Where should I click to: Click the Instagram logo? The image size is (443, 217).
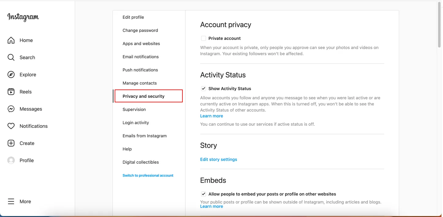pyautogui.click(x=23, y=17)
